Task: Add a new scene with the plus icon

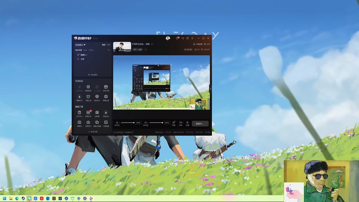Action: [109, 50]
